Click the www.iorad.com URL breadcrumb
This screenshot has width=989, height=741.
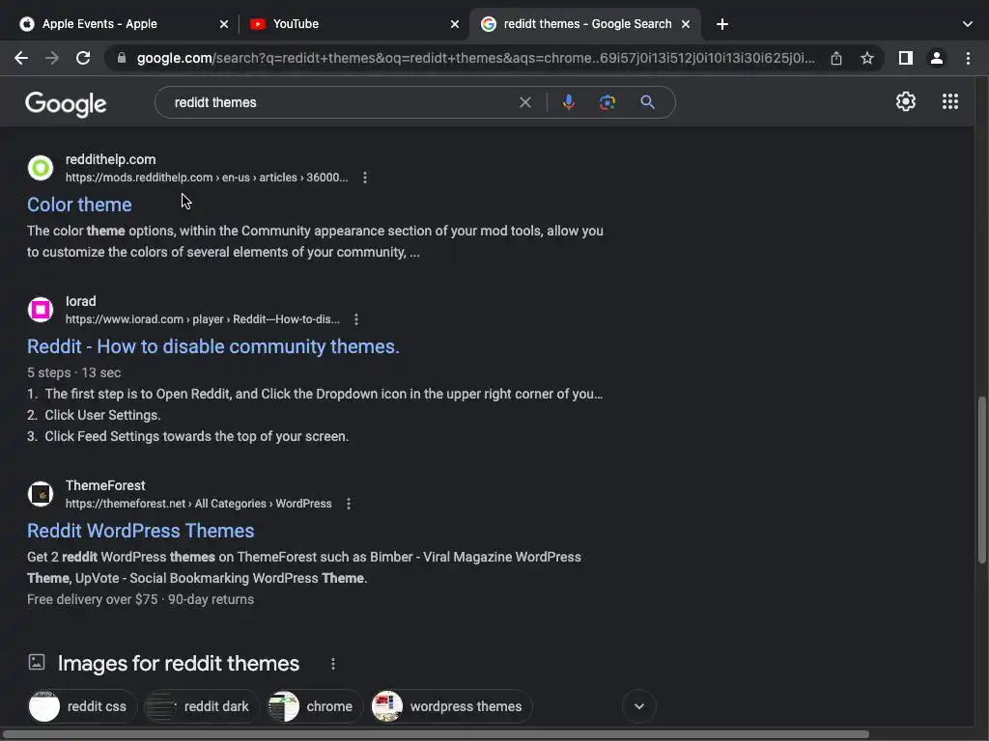pos(203,319)
